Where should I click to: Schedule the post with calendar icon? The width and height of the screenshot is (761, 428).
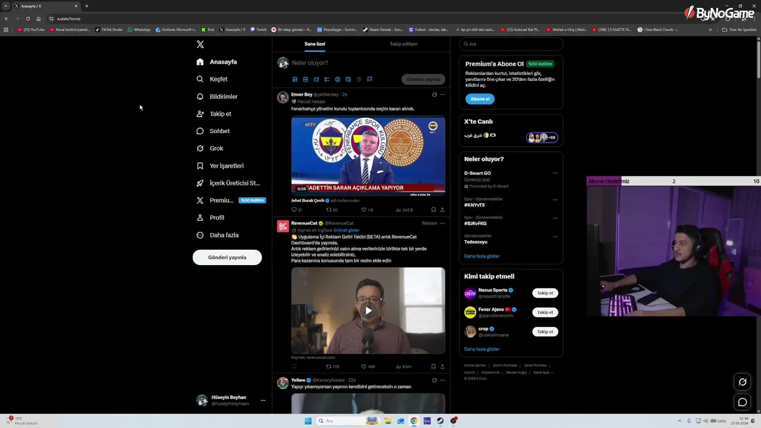tap(348, 79)
